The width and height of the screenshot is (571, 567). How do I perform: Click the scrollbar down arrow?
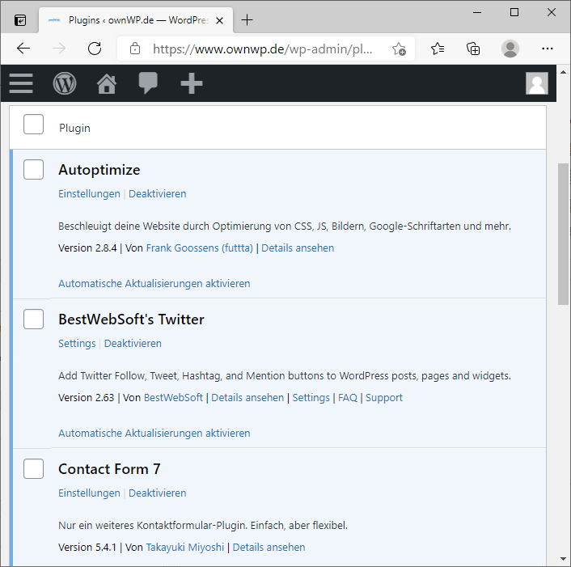(x=564, y=559)
